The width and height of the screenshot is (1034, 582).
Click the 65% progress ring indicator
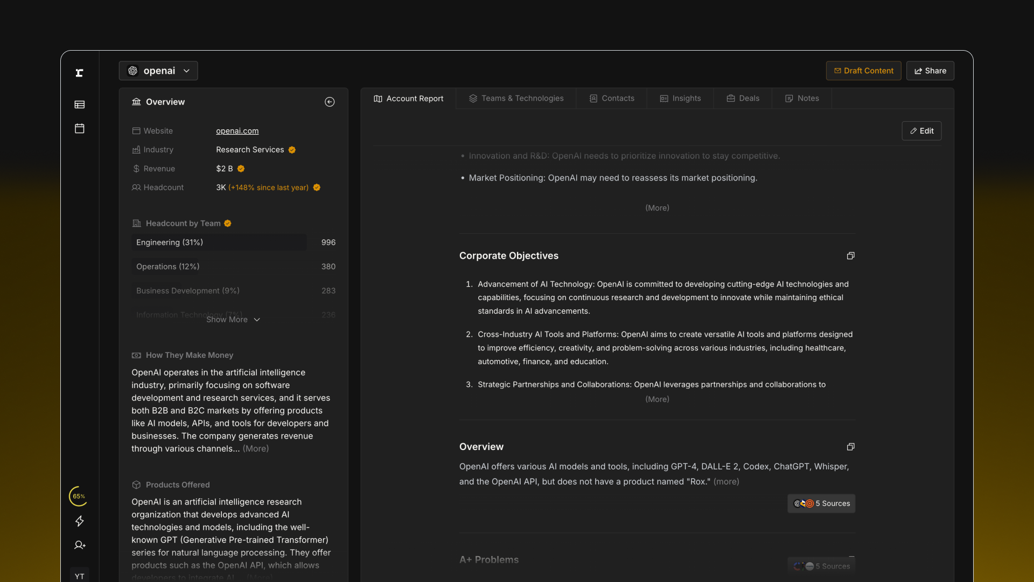[x=79, y=496]
